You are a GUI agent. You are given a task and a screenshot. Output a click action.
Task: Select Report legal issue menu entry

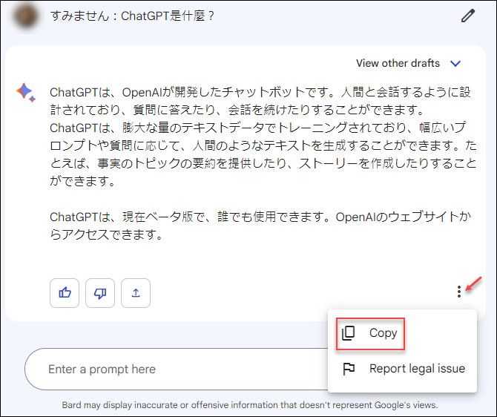[403, 369]
